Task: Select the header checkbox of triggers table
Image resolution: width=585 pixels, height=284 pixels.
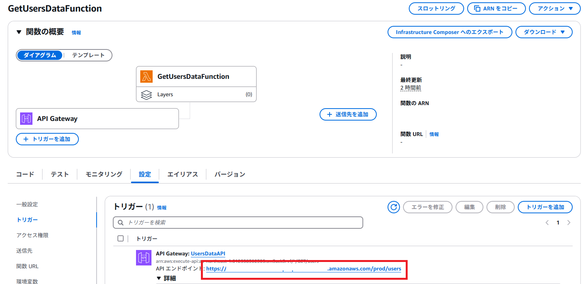Action: click(x=121, y=238)
